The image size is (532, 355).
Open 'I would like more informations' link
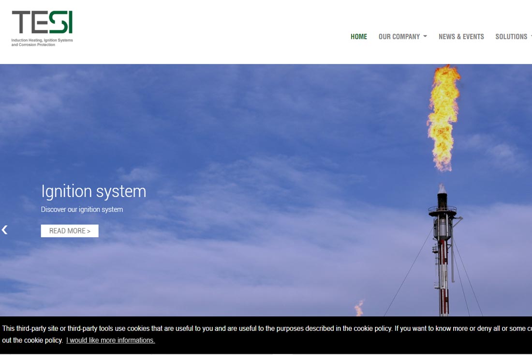coord(111,340)
